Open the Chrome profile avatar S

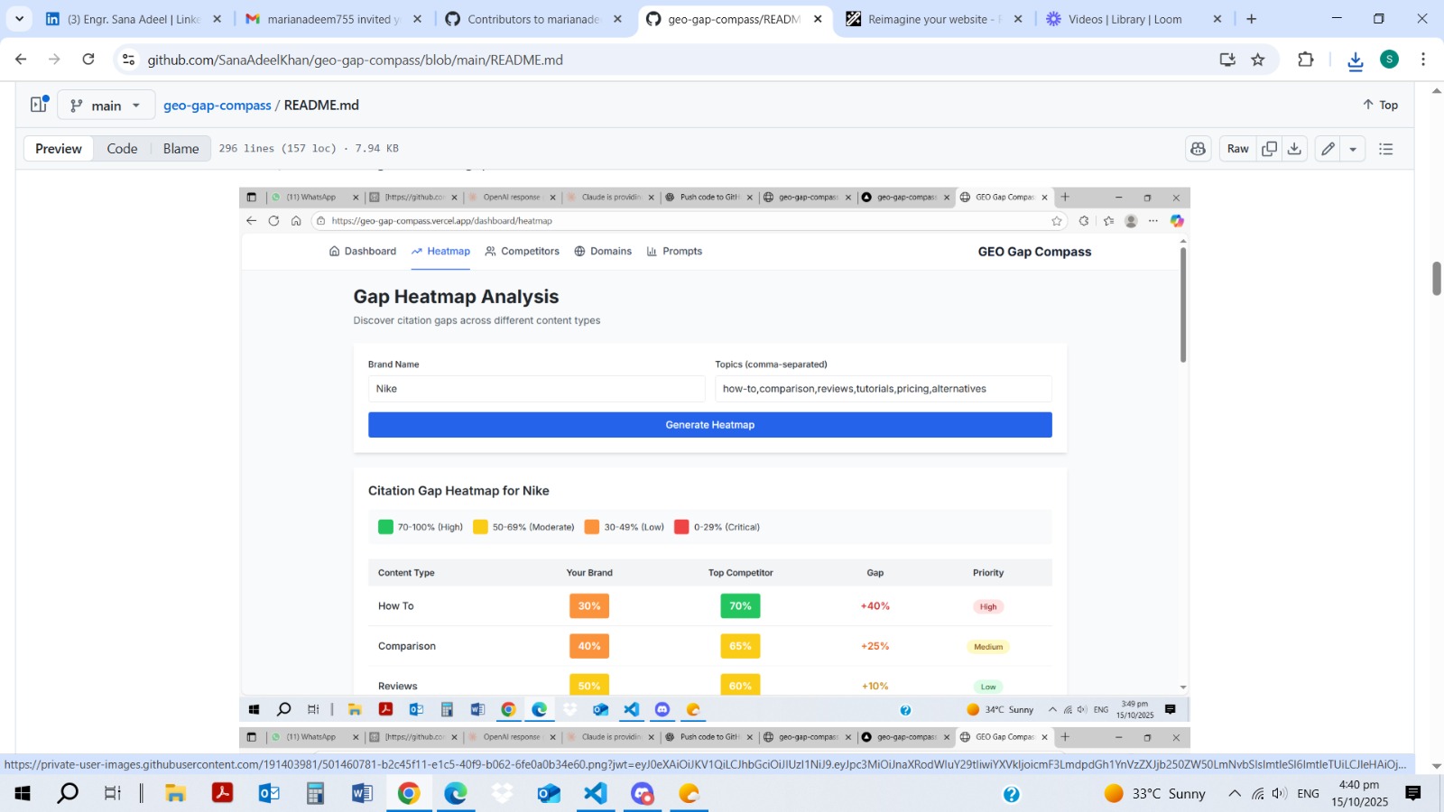click(1389, 60)
